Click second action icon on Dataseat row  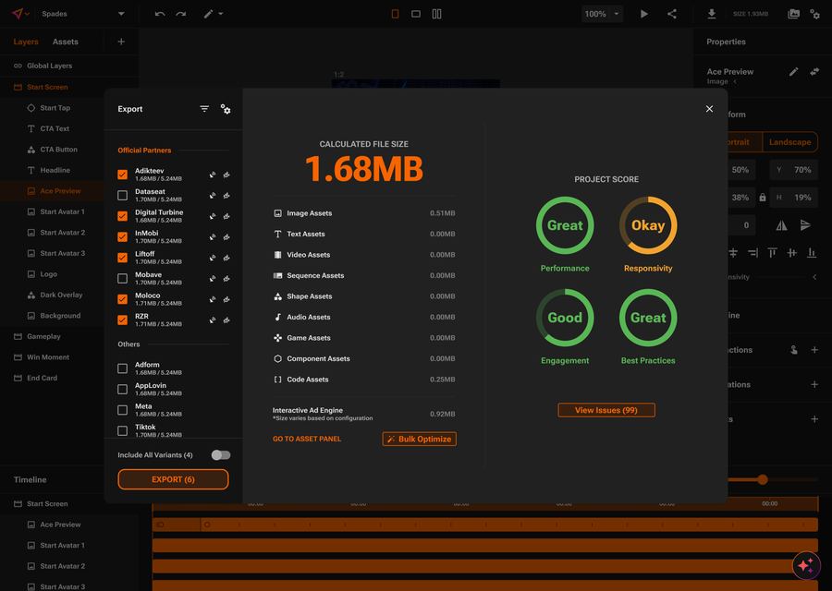[226, 195]
